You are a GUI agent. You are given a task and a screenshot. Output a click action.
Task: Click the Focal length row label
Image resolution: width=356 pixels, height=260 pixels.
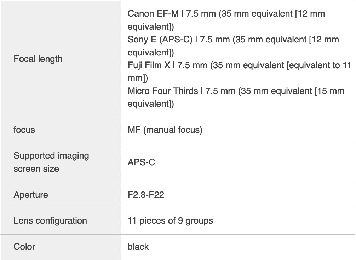(x=38, y=59)
